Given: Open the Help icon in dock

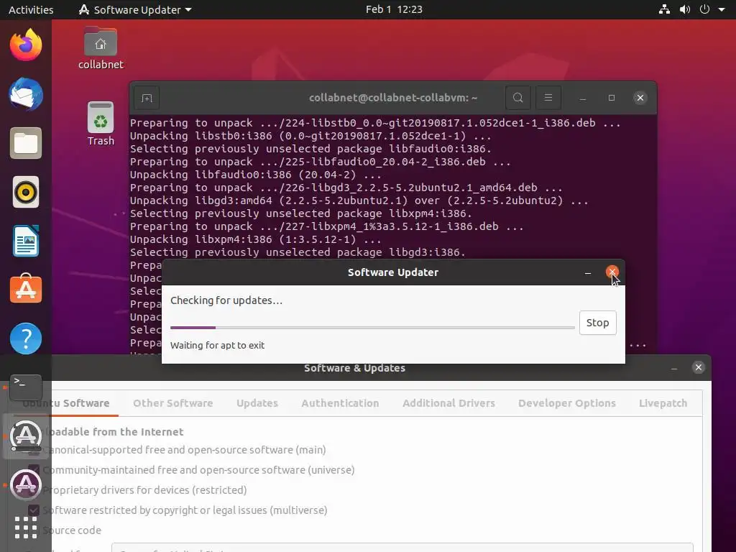Looking at the screenshot, I should click(x=26, y=339).
